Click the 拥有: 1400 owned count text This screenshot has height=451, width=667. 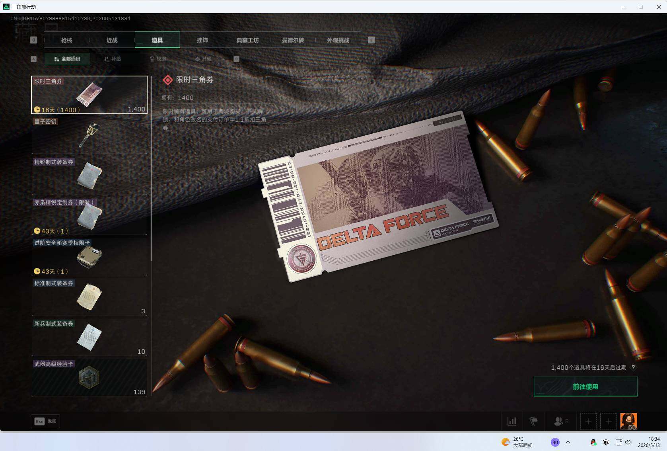pos(177,98)
